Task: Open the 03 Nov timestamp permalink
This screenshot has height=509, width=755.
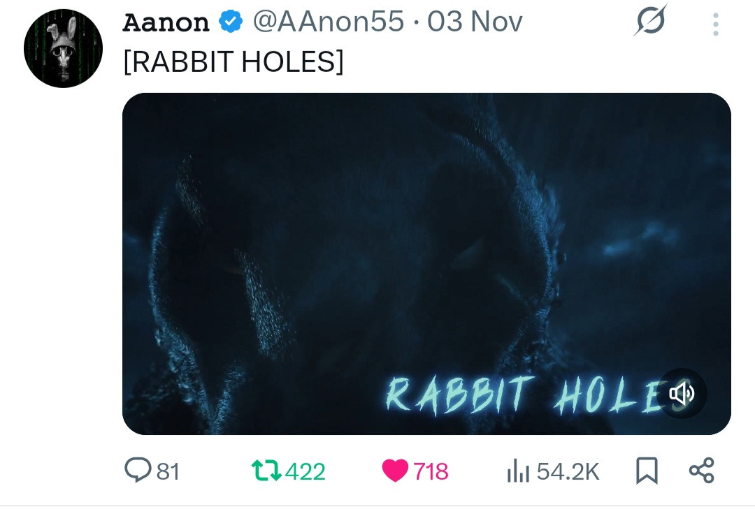Action: (x=475, y=22)
